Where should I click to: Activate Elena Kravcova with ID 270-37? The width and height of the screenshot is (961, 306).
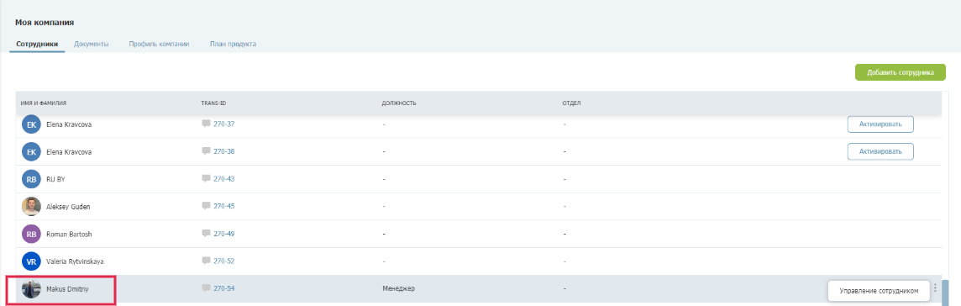(880, 124)
